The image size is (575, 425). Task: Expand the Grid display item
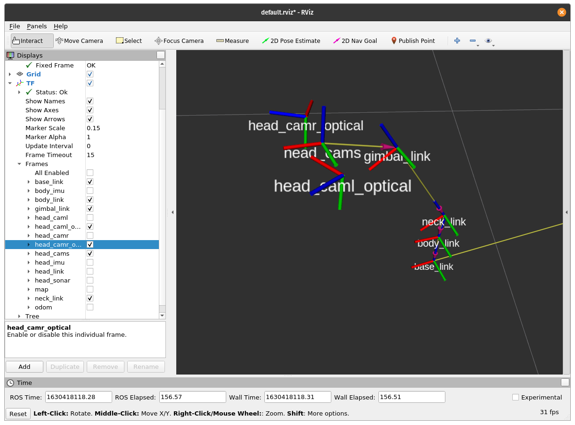pyautogui.click(x=9, y=74)
